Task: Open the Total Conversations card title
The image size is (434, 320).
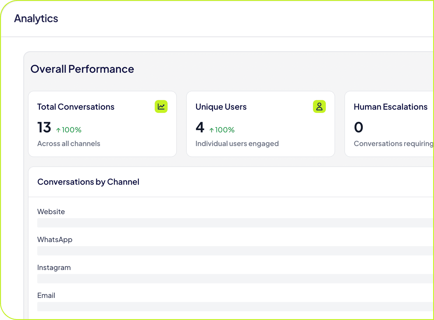Action: point(76,107)
